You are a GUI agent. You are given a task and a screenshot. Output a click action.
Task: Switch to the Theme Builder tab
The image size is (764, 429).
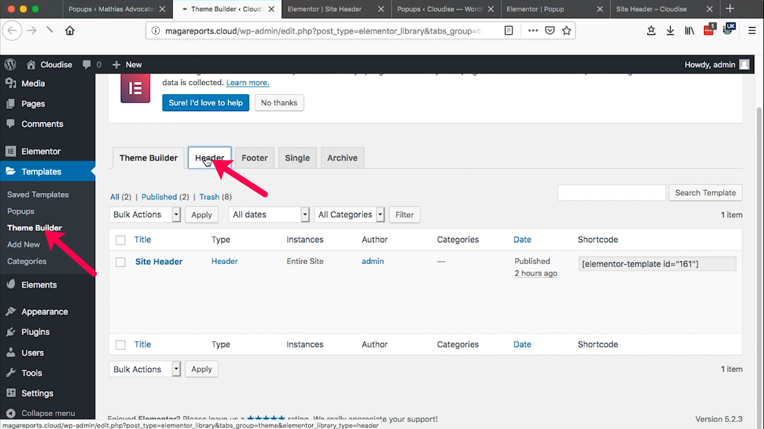point(148,158)
